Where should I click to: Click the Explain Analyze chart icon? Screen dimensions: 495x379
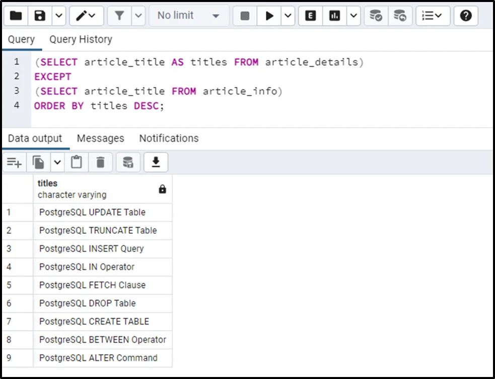[334, 16]
